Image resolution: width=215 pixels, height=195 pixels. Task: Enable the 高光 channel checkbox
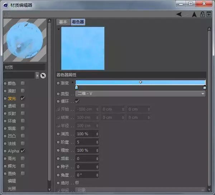click(x=23, y=159)
